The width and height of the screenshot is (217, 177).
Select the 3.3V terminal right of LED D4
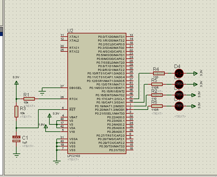pos(195,74)
